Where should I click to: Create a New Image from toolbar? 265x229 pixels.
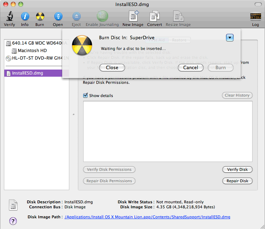133,16
